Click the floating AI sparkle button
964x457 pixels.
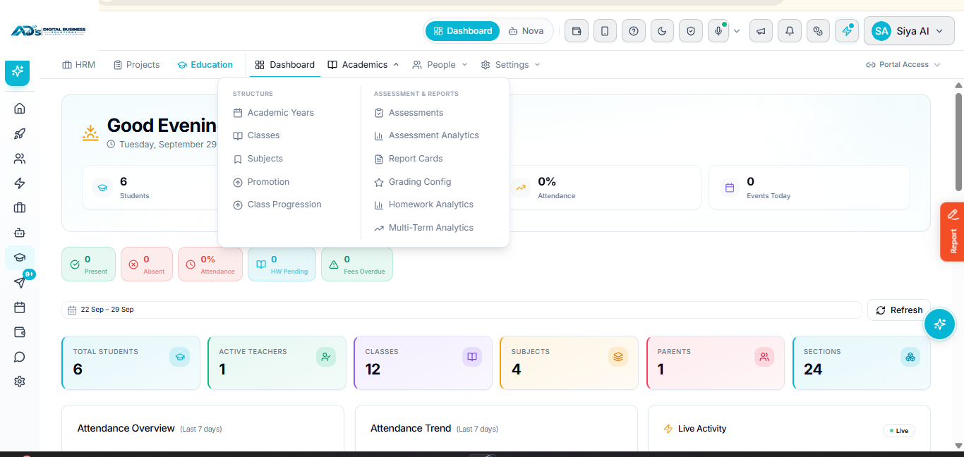pos(939,324)
